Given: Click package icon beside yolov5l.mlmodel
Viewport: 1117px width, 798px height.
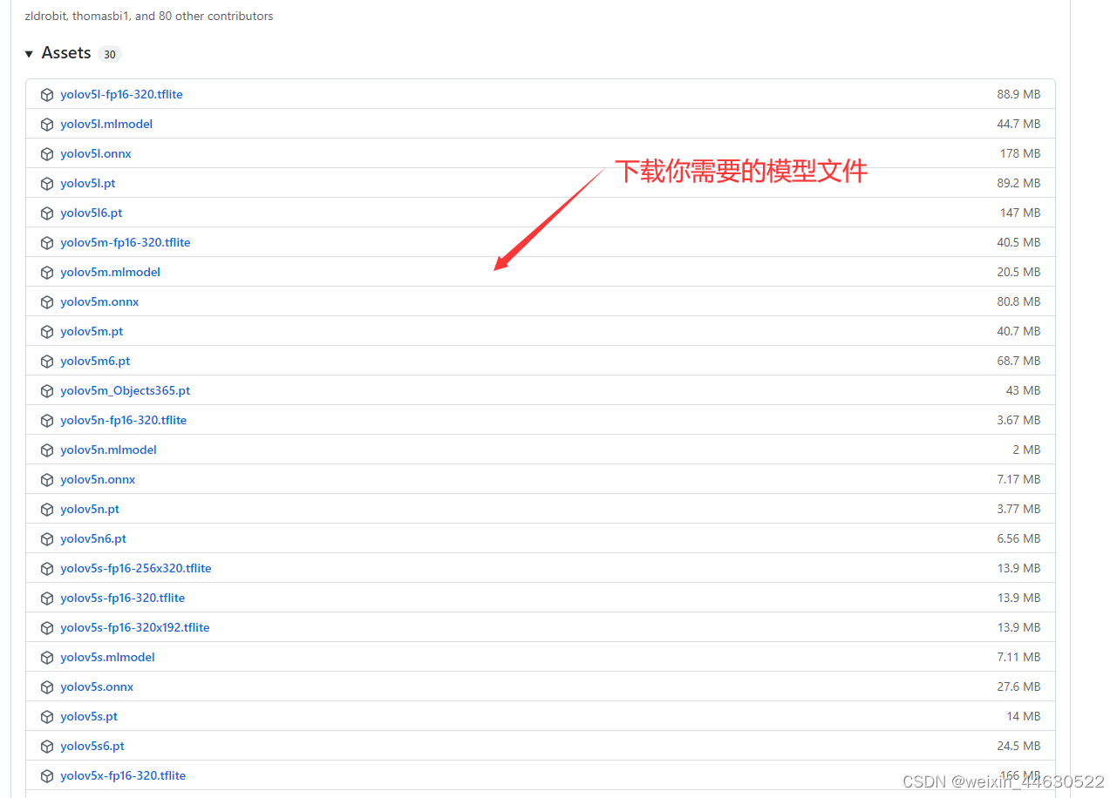Looking at the screenshot, I should (x=47, y=124).
